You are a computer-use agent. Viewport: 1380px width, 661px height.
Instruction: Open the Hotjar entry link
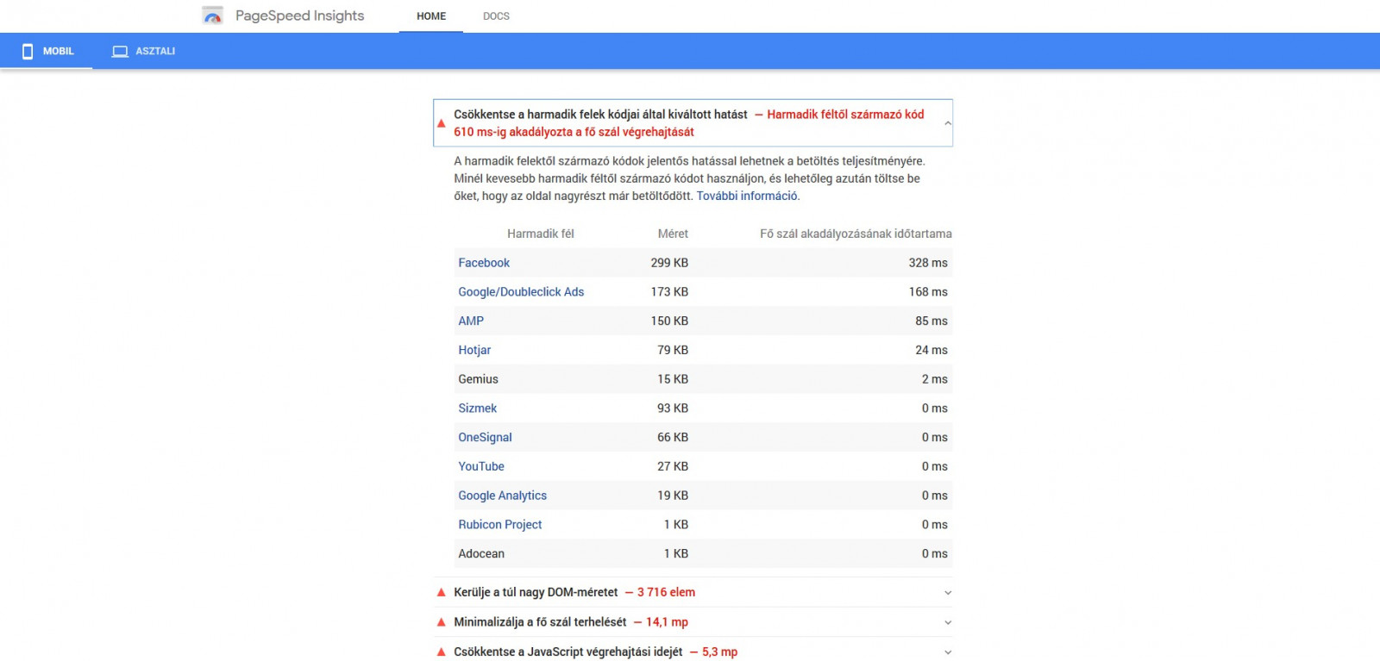tap(474, 350)
